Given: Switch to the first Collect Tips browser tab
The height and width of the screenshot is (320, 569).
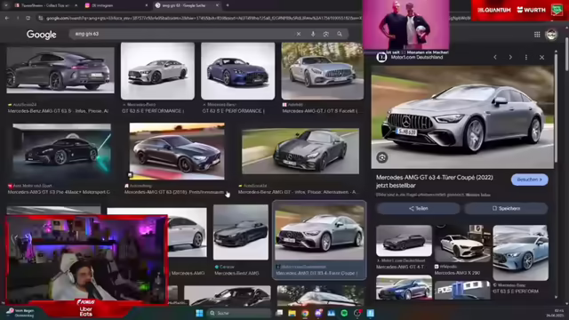Looking at the screenshot, I should tap(45, 5).
